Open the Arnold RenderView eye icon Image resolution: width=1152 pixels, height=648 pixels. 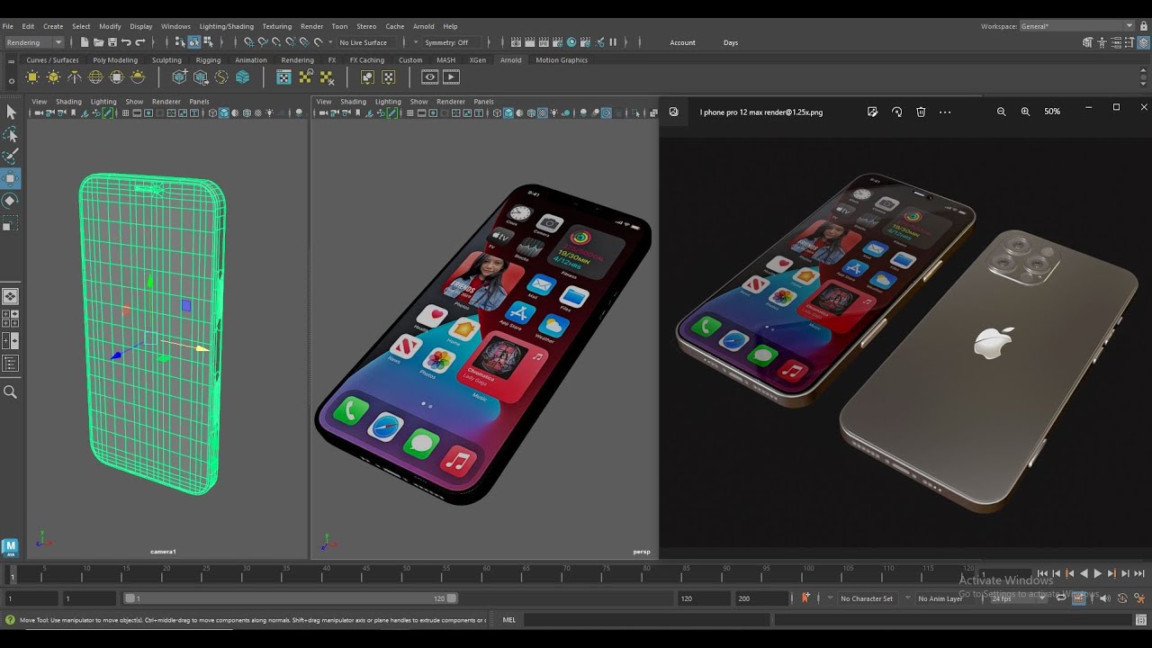pyautogui.click(x=430, y=77)
